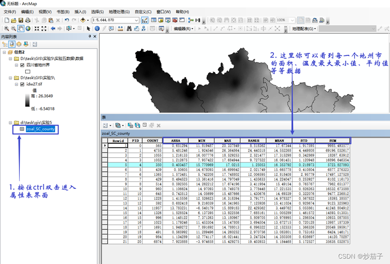Open the 编辑器(R) dropdown menu
This screenshot has height=264, width=390.
[x=184, y=29]
